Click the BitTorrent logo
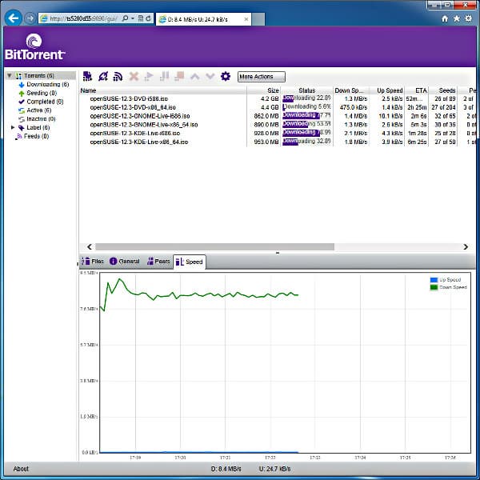The width and height of the screenshot is (480, 480). (34, 47)
